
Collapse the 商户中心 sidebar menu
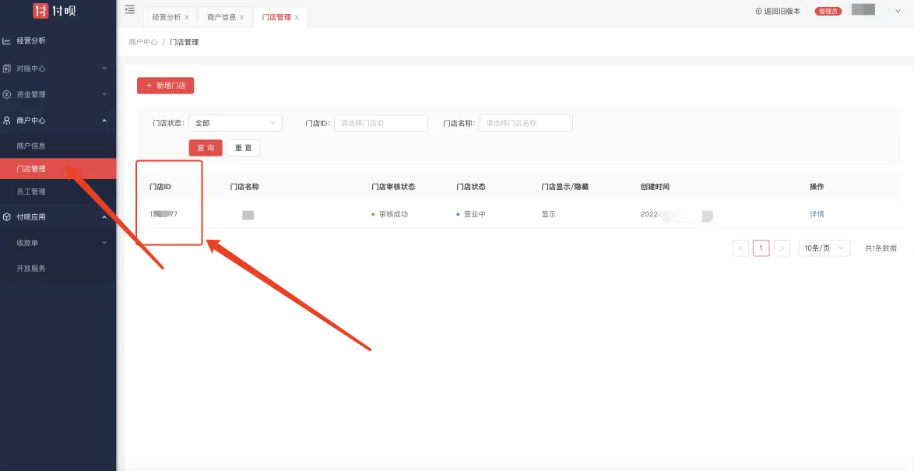tap(54, 121)
